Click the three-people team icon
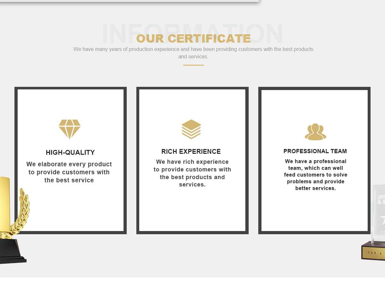This screenshot has height=281, width=385. coord(315,132)
